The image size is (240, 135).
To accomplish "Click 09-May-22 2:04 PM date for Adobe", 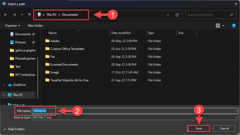I will coord(124,41).
